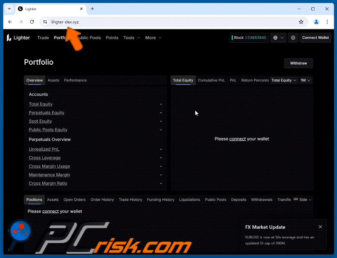Viewport: 337px width, 258px height.
Task: Open site information icon in address bar
Action: [45, 22]
